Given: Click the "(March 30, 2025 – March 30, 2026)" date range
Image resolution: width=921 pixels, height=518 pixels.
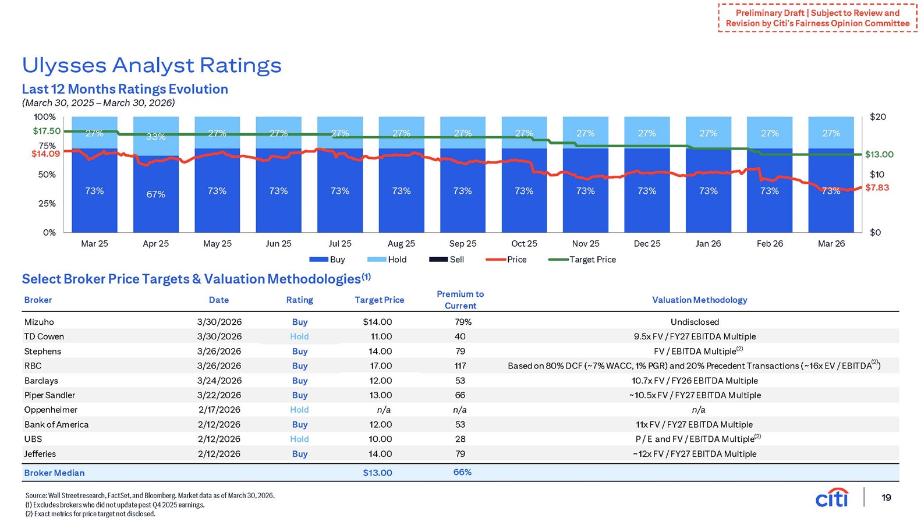Looking at the screenshot, I should point(98,103).
